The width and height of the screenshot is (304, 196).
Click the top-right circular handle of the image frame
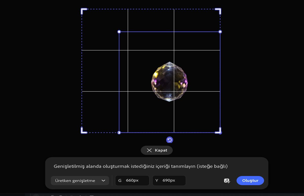220,32
